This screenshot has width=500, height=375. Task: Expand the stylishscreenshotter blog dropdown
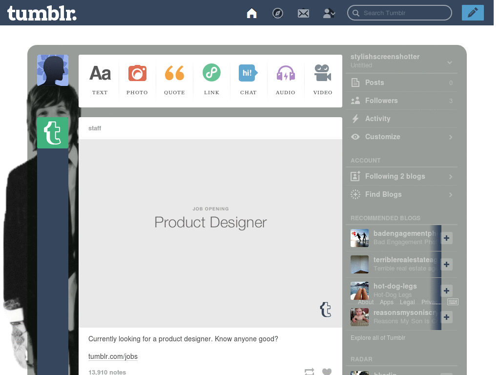[x=450, y=62]
